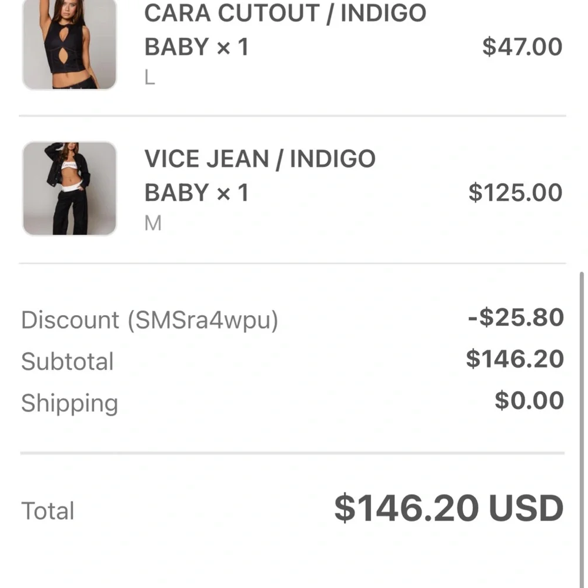
Task: Click the size M label under Vice Jean
Action: (x=152, y=223)
